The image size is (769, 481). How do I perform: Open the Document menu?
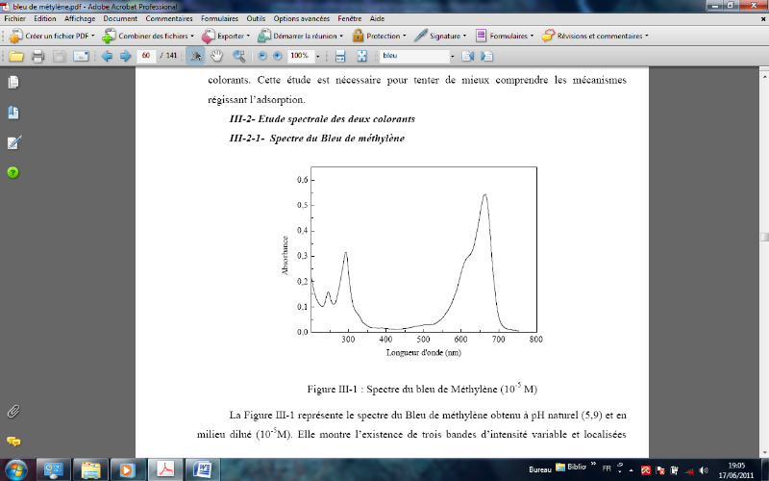point(120,18)
